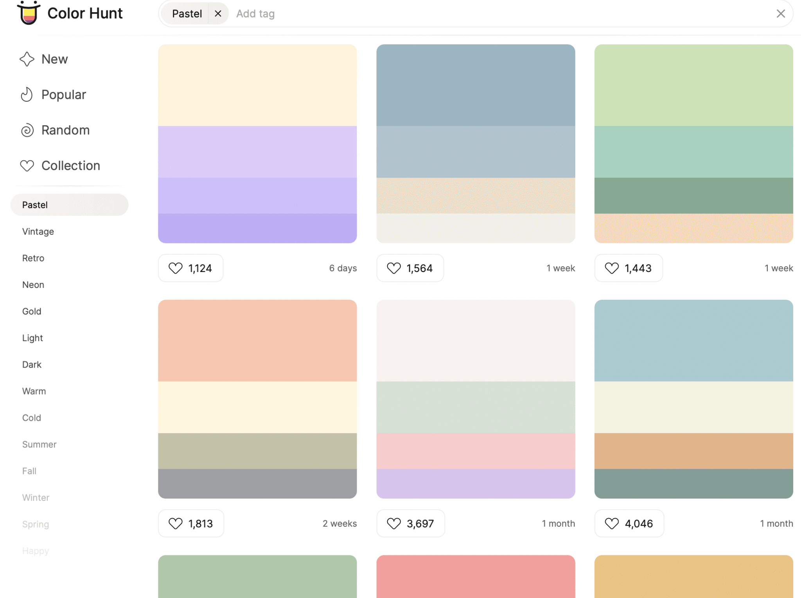Clear search with the far-right X icon
Screen dimensions: 801x598
780,14
